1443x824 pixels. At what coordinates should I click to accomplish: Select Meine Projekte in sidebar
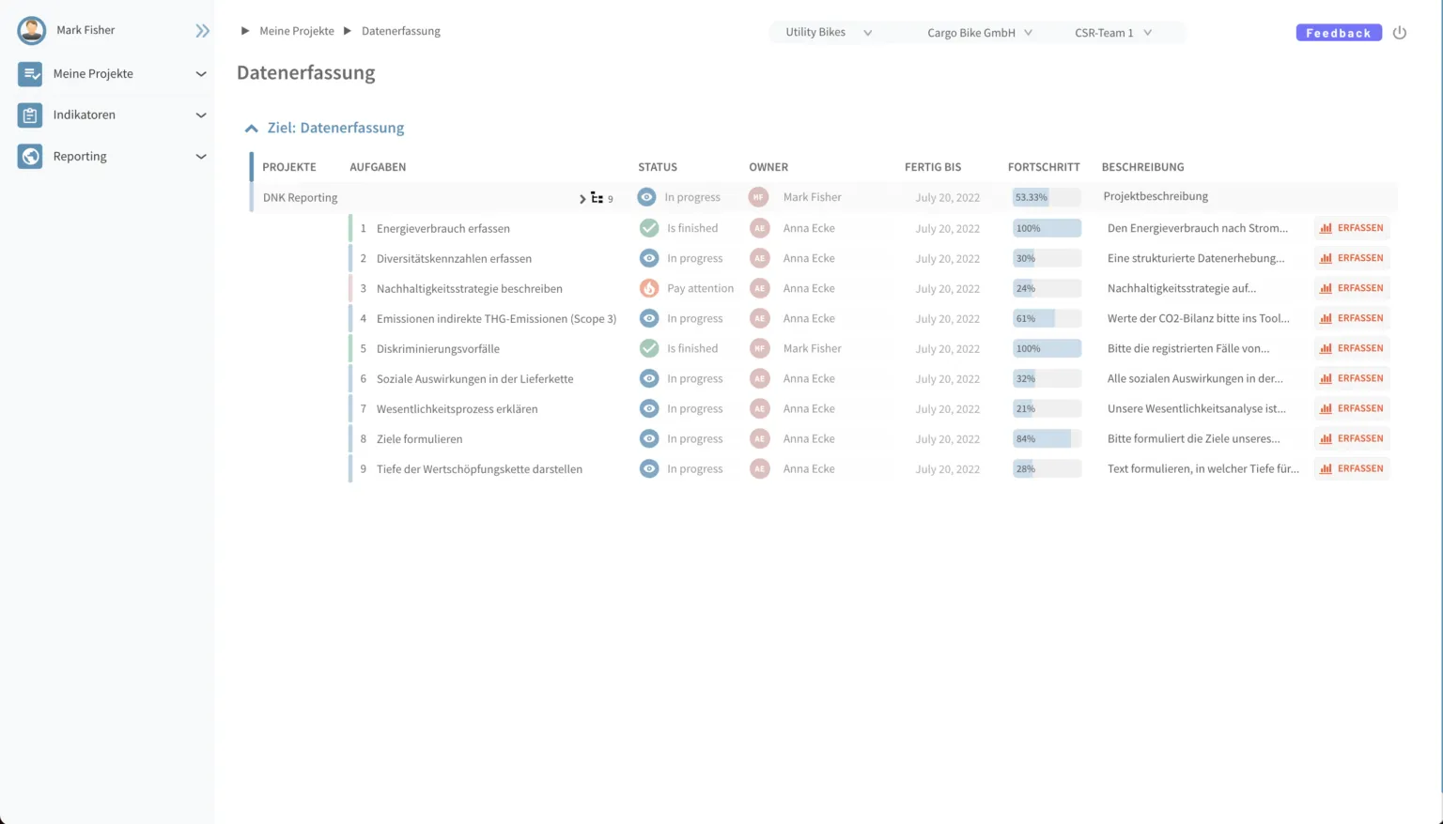[x=93, y=73]
